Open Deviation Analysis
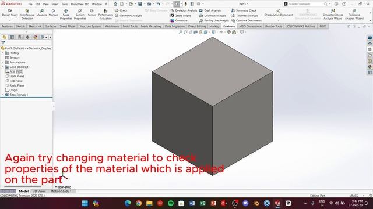The image size is (373, 209). [x=184, y=10]
